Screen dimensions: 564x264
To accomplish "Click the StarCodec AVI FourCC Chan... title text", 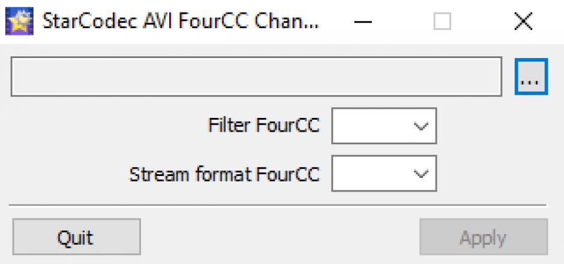I will pyautogui.click(x=180, y=21).
